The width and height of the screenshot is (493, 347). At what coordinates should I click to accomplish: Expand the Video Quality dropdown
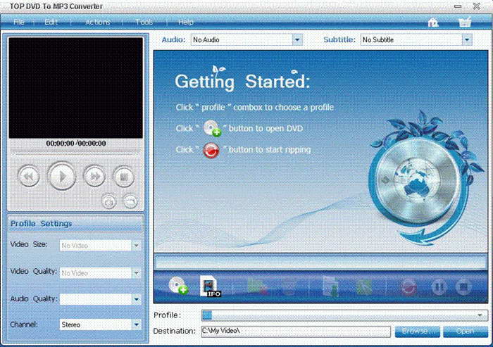coord(137,273)
